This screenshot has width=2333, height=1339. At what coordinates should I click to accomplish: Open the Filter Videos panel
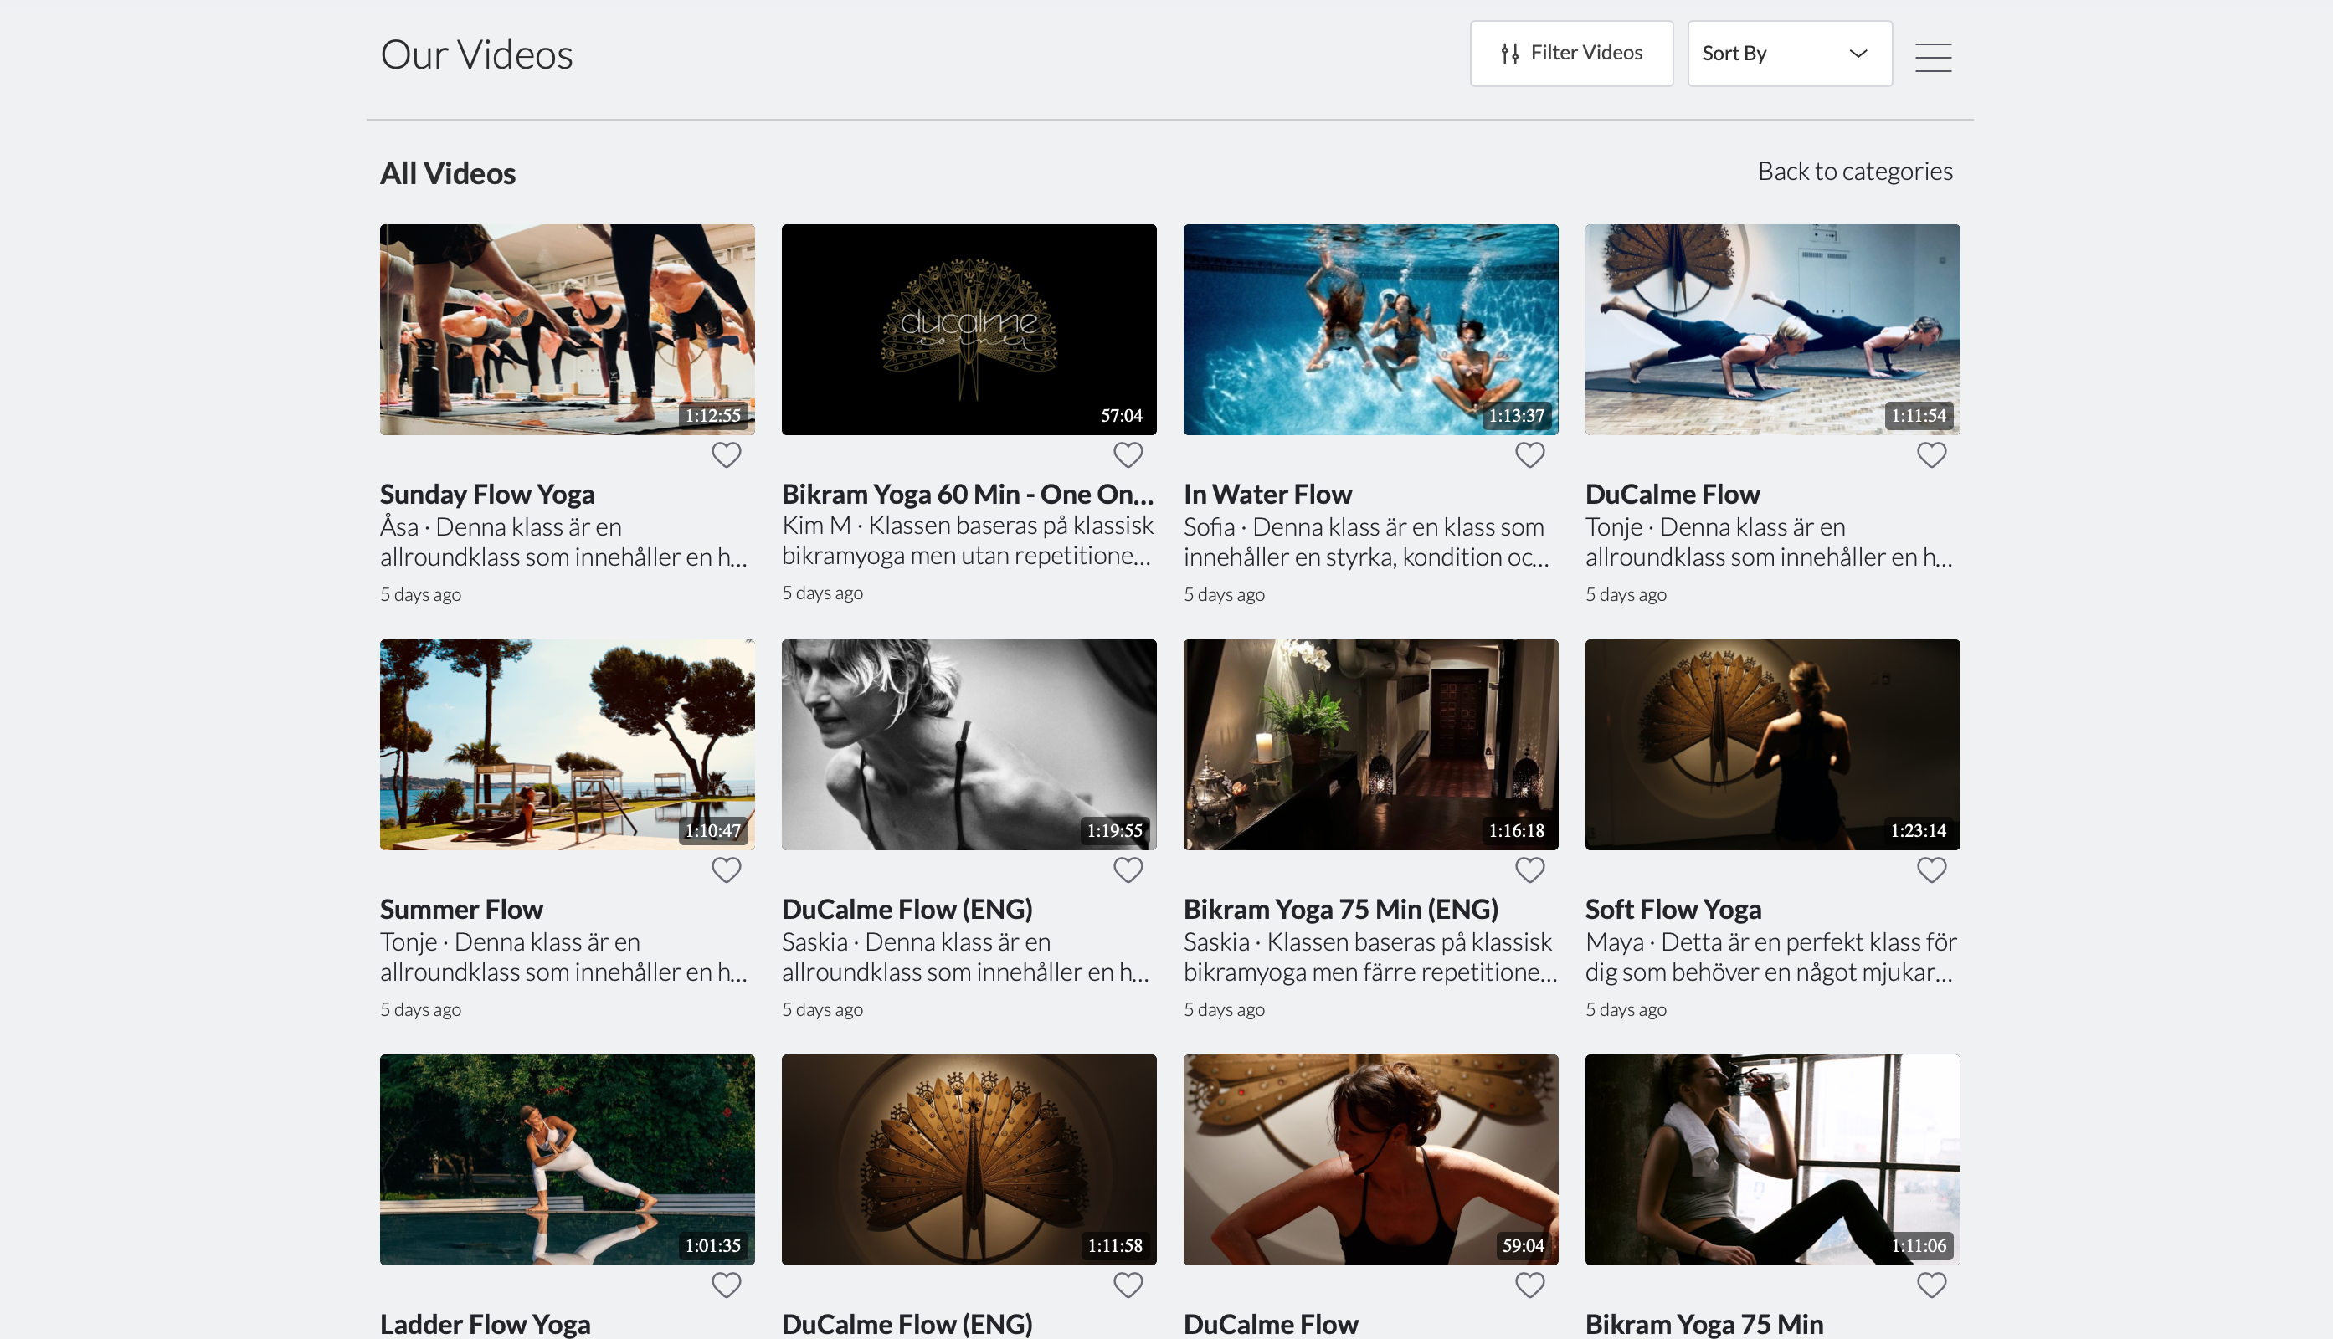(x=1570, y=54)
